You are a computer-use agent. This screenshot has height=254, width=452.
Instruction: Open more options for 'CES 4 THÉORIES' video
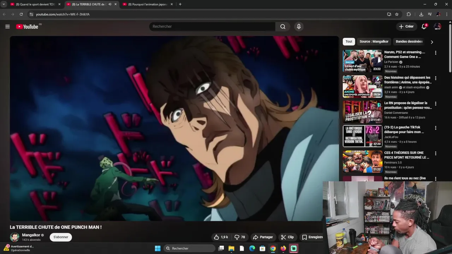[x=435, y=153]
